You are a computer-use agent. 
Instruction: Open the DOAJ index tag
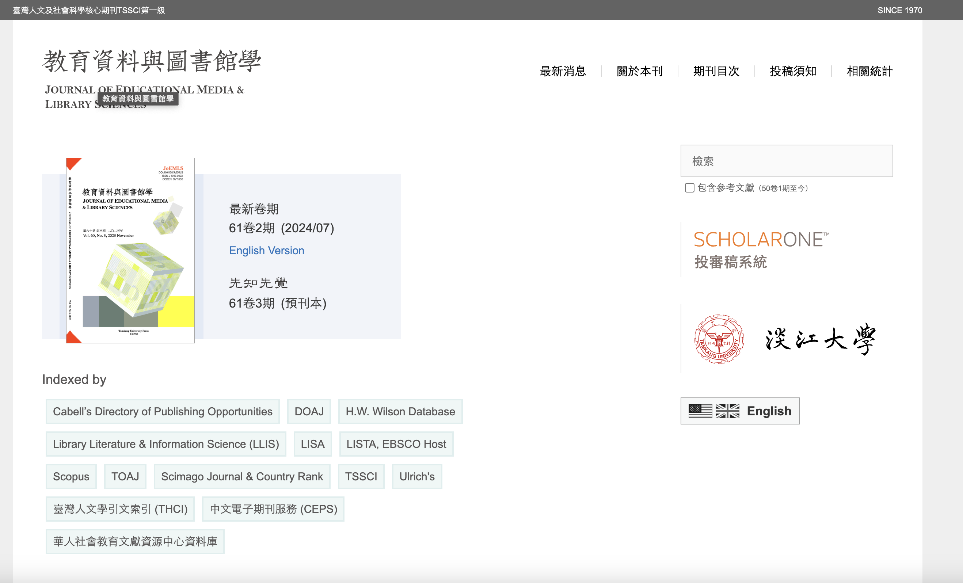pos(309,411)
